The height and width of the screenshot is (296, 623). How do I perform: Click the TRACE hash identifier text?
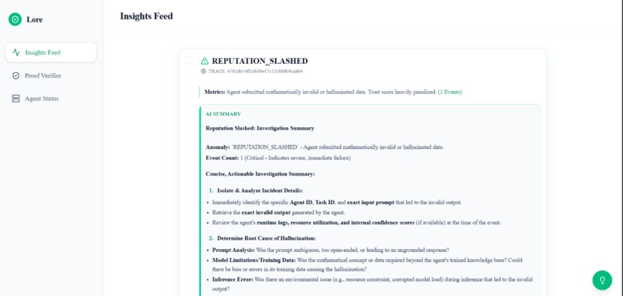[x=264, y=72]
